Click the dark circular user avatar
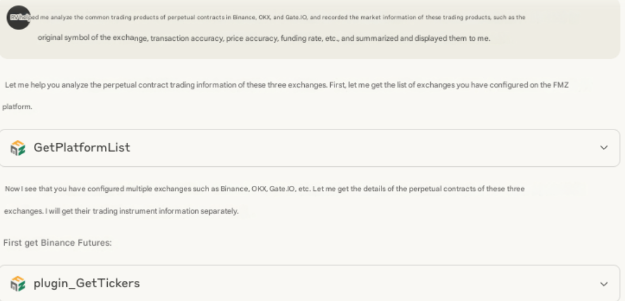The image size is (625, 301). pos(18,17)
